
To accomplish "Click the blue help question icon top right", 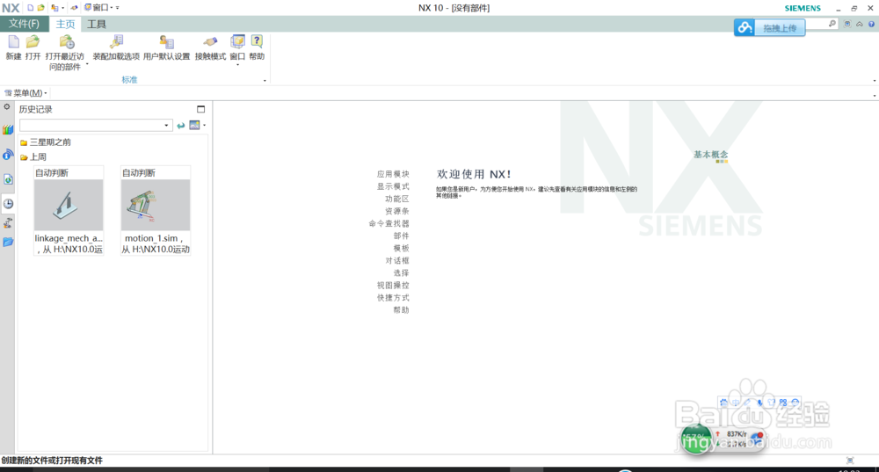I will 871,24.
